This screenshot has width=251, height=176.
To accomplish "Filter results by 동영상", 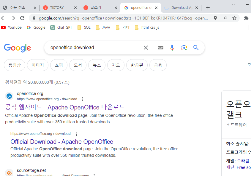I will click(15, 65).
